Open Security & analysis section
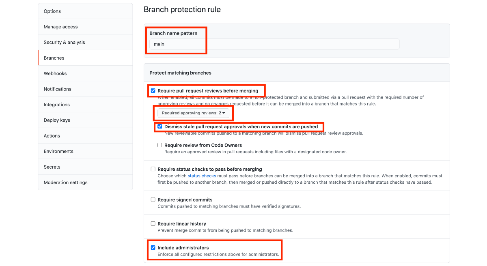The width and height of the screenshot is (487, 266). (x=85, y=42)
